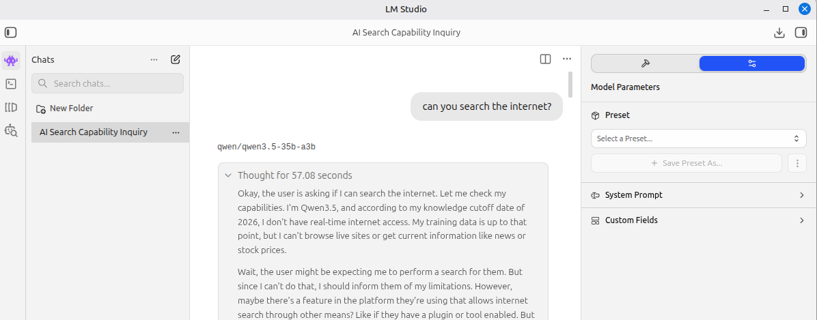Create a new chat with pencil icon

click(x=176, y=59)
